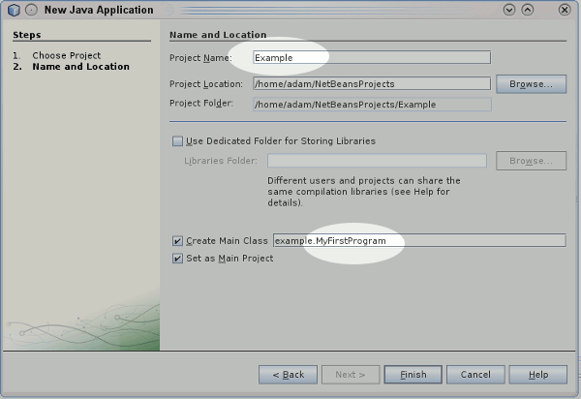Viewport: 581px width, 399px height.
Task: Toggle the Set as Main Project checkbox
Action: click(177, 259)
